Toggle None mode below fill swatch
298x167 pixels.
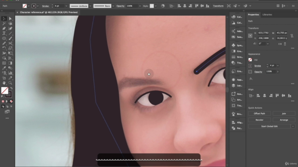click(x=11, y=101)
